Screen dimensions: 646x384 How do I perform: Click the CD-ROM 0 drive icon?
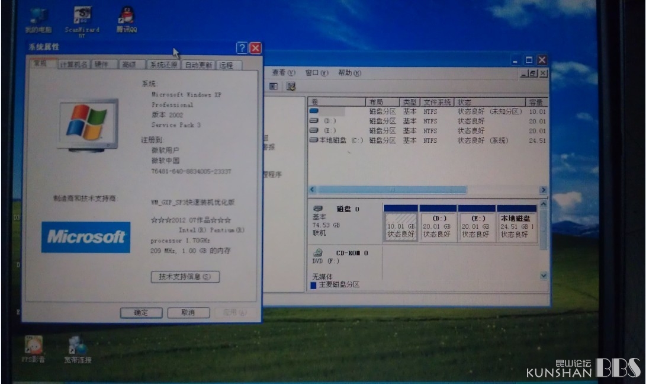pyautogui.click(x=317, y=252)
